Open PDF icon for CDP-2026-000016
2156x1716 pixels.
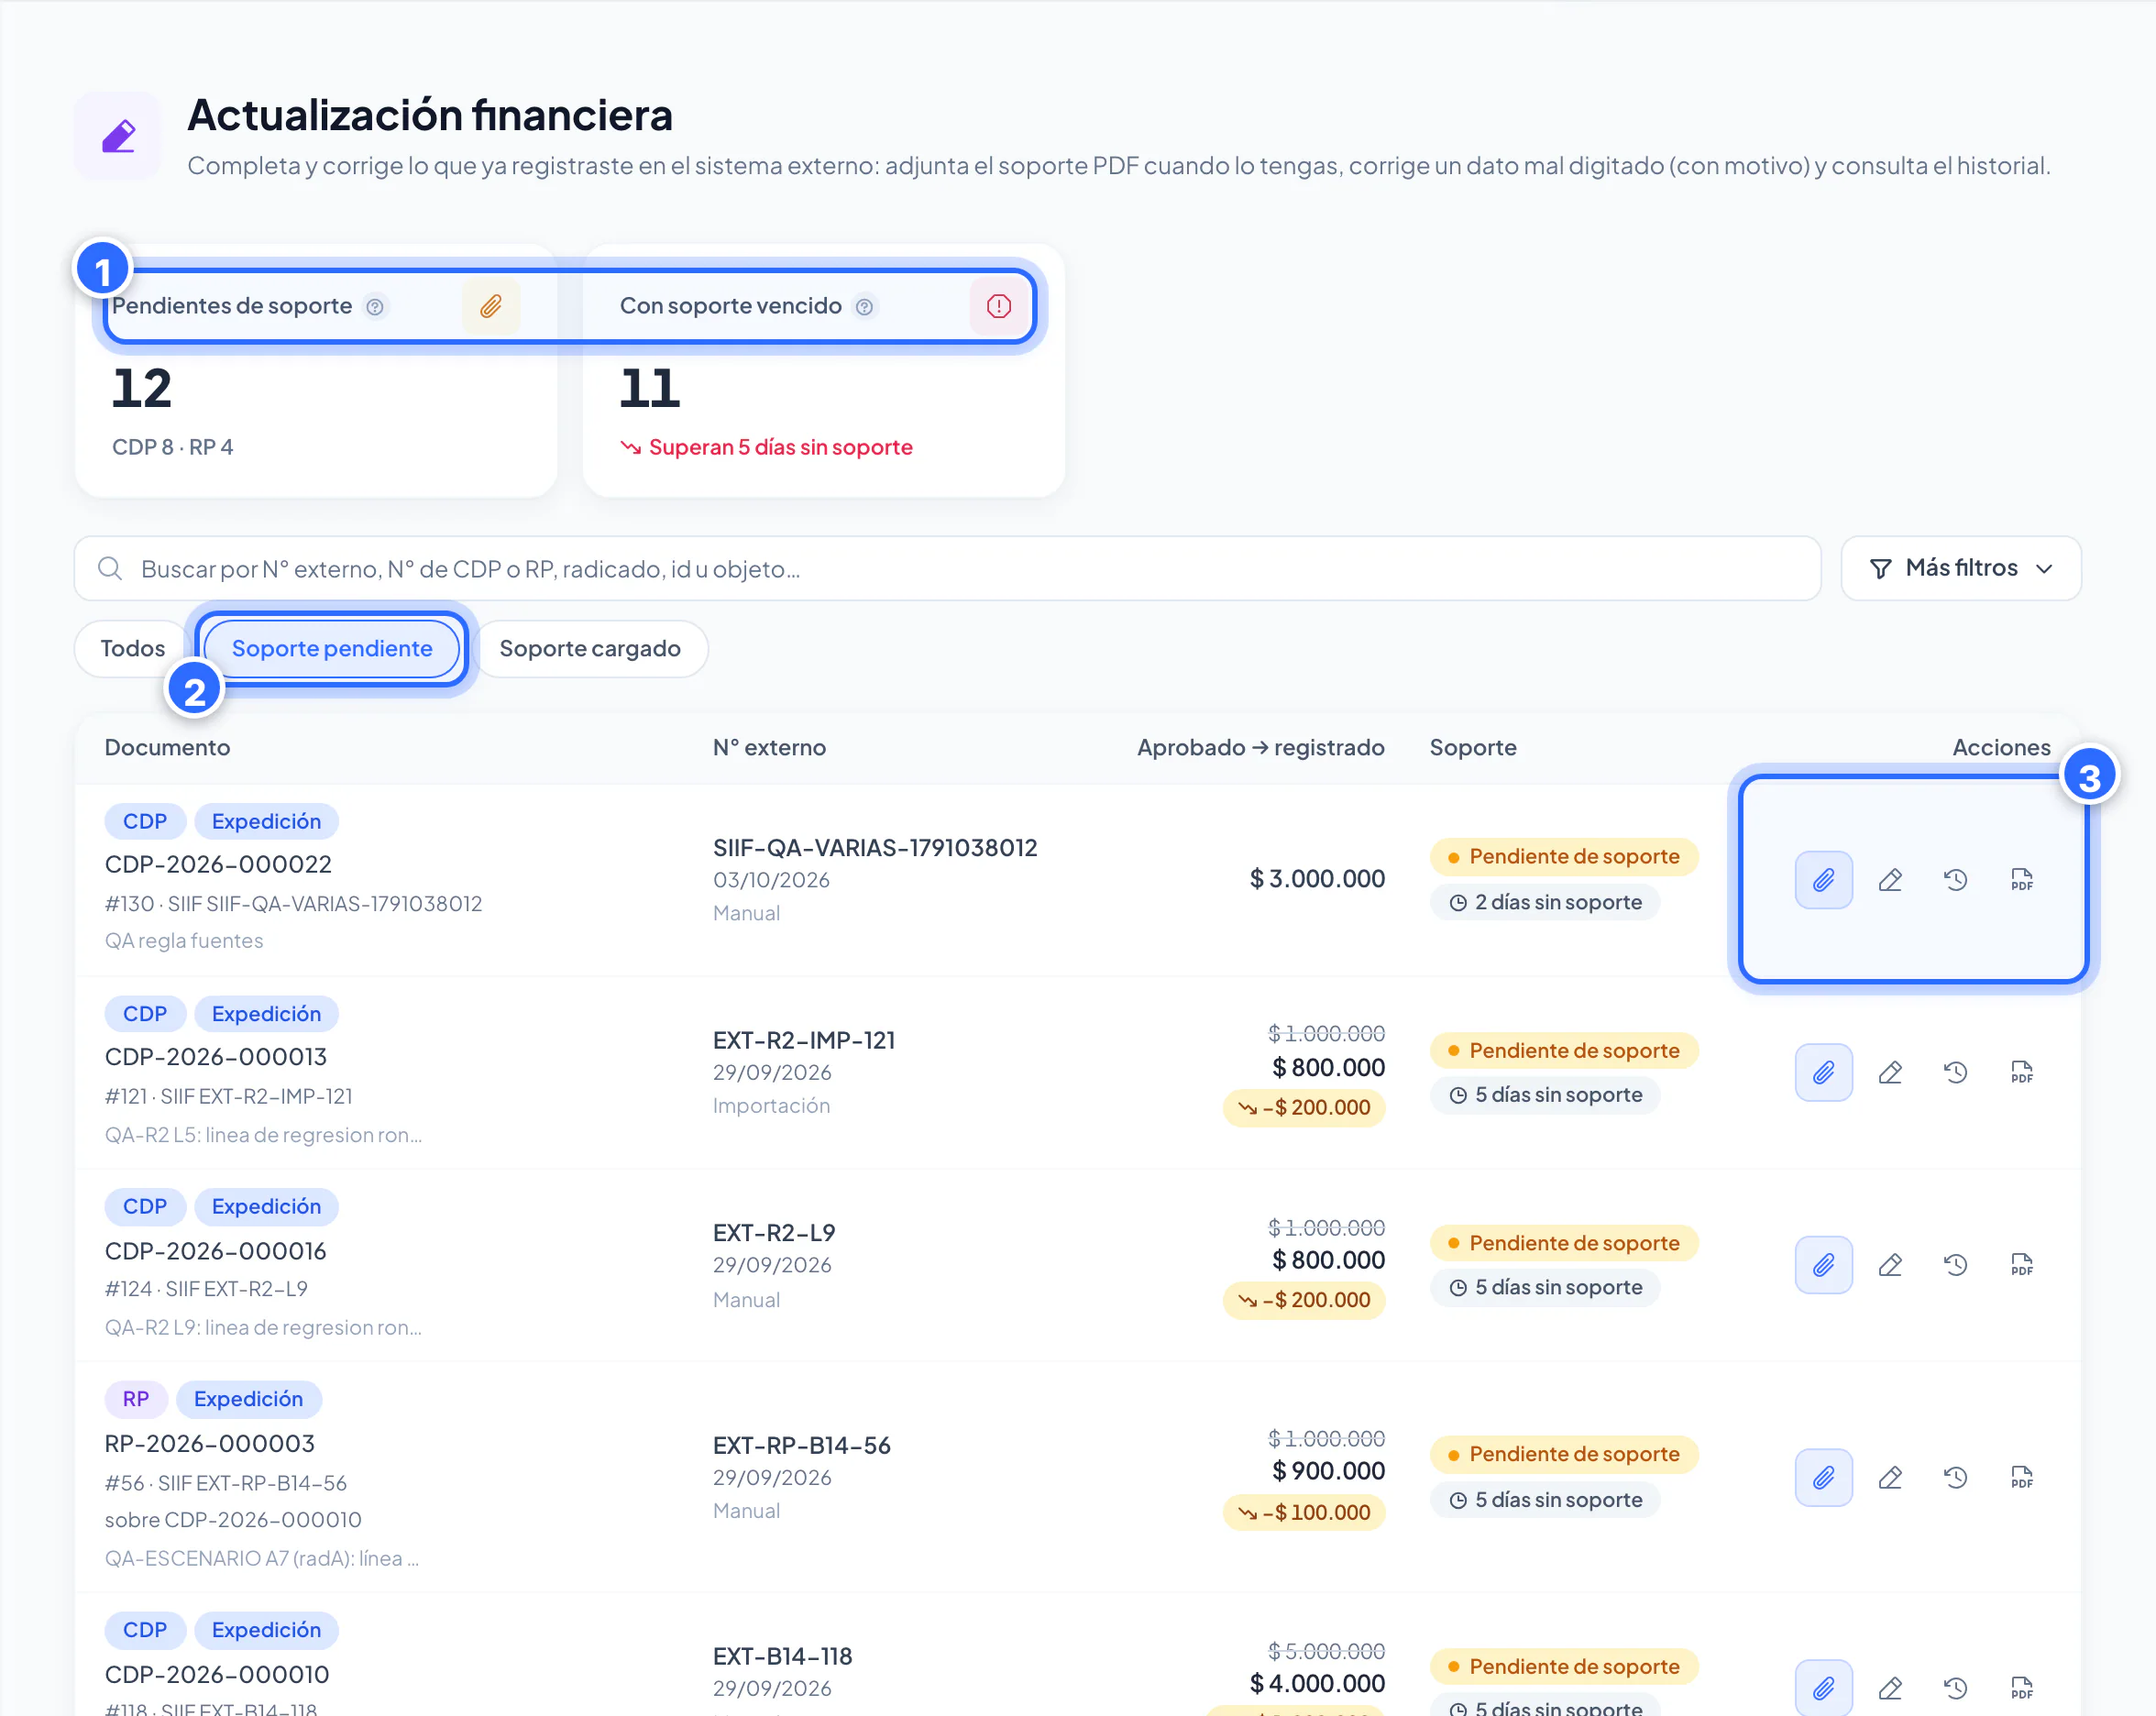point(2021,1265)
